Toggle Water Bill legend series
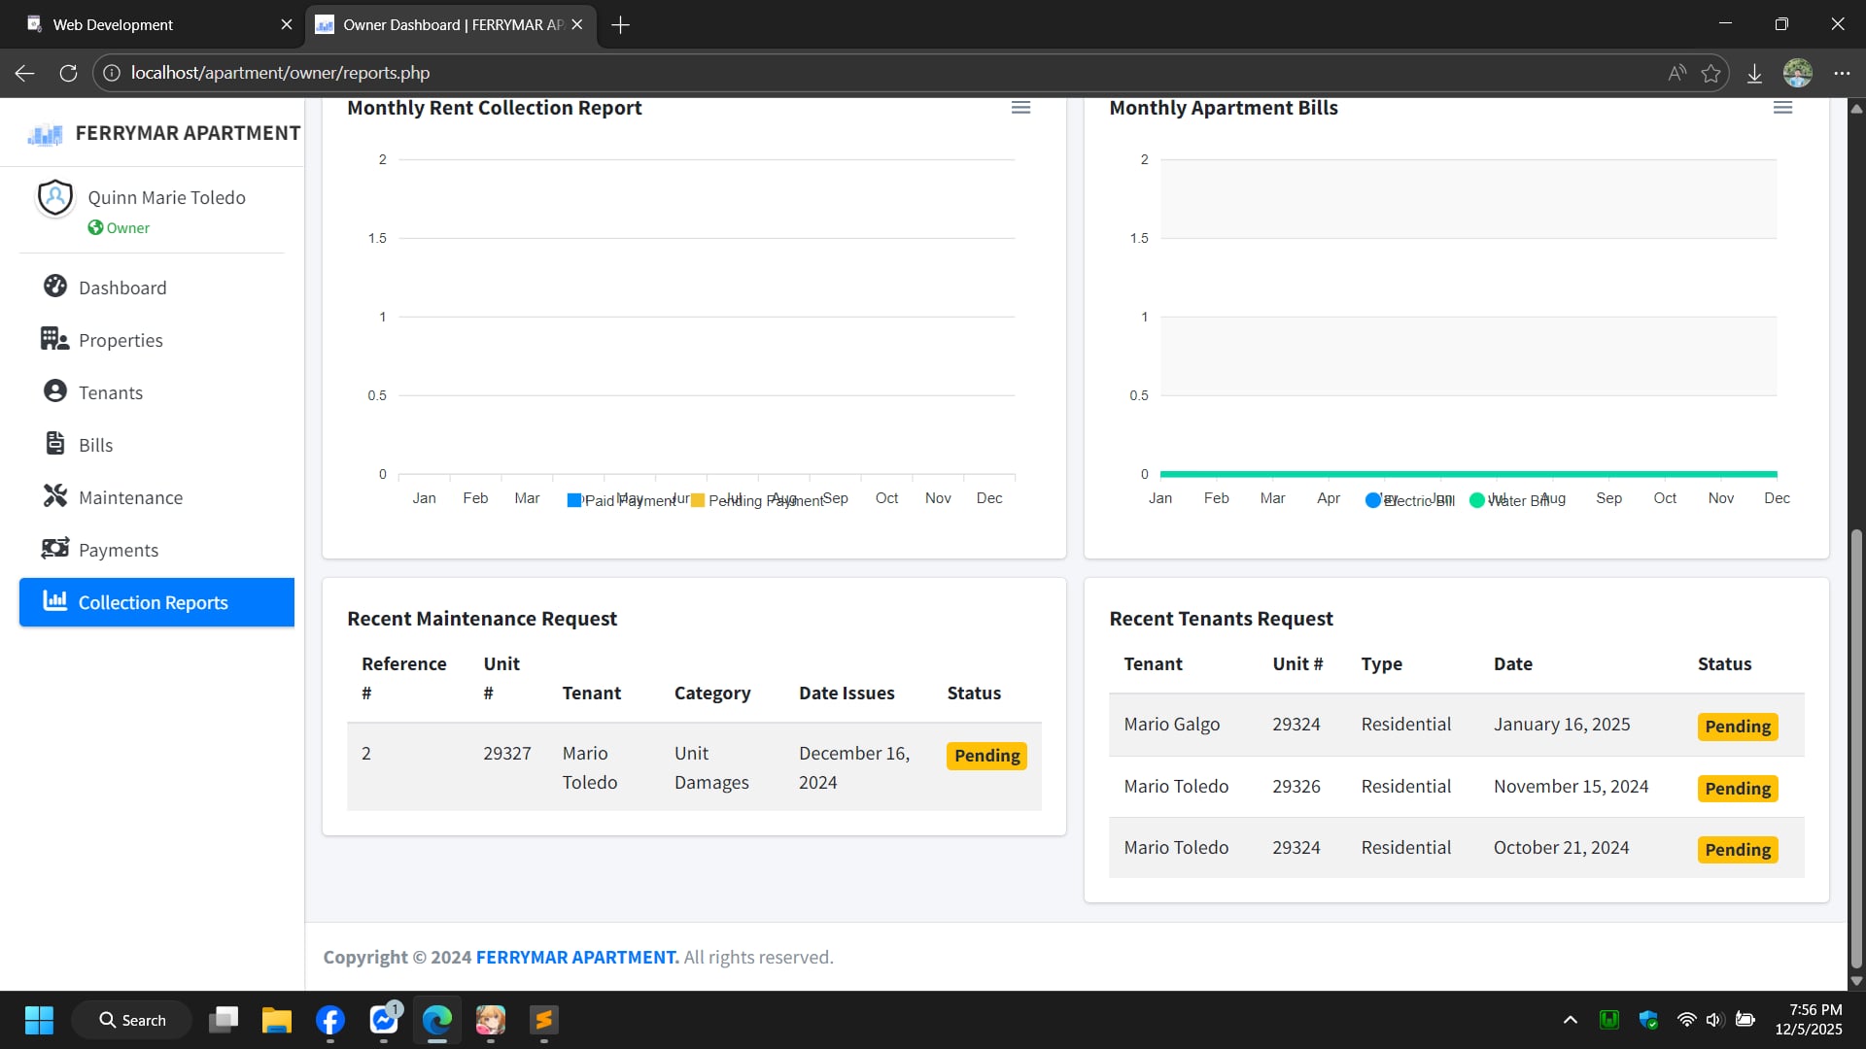1866x1049 pixels. (x=1514, y=500)
